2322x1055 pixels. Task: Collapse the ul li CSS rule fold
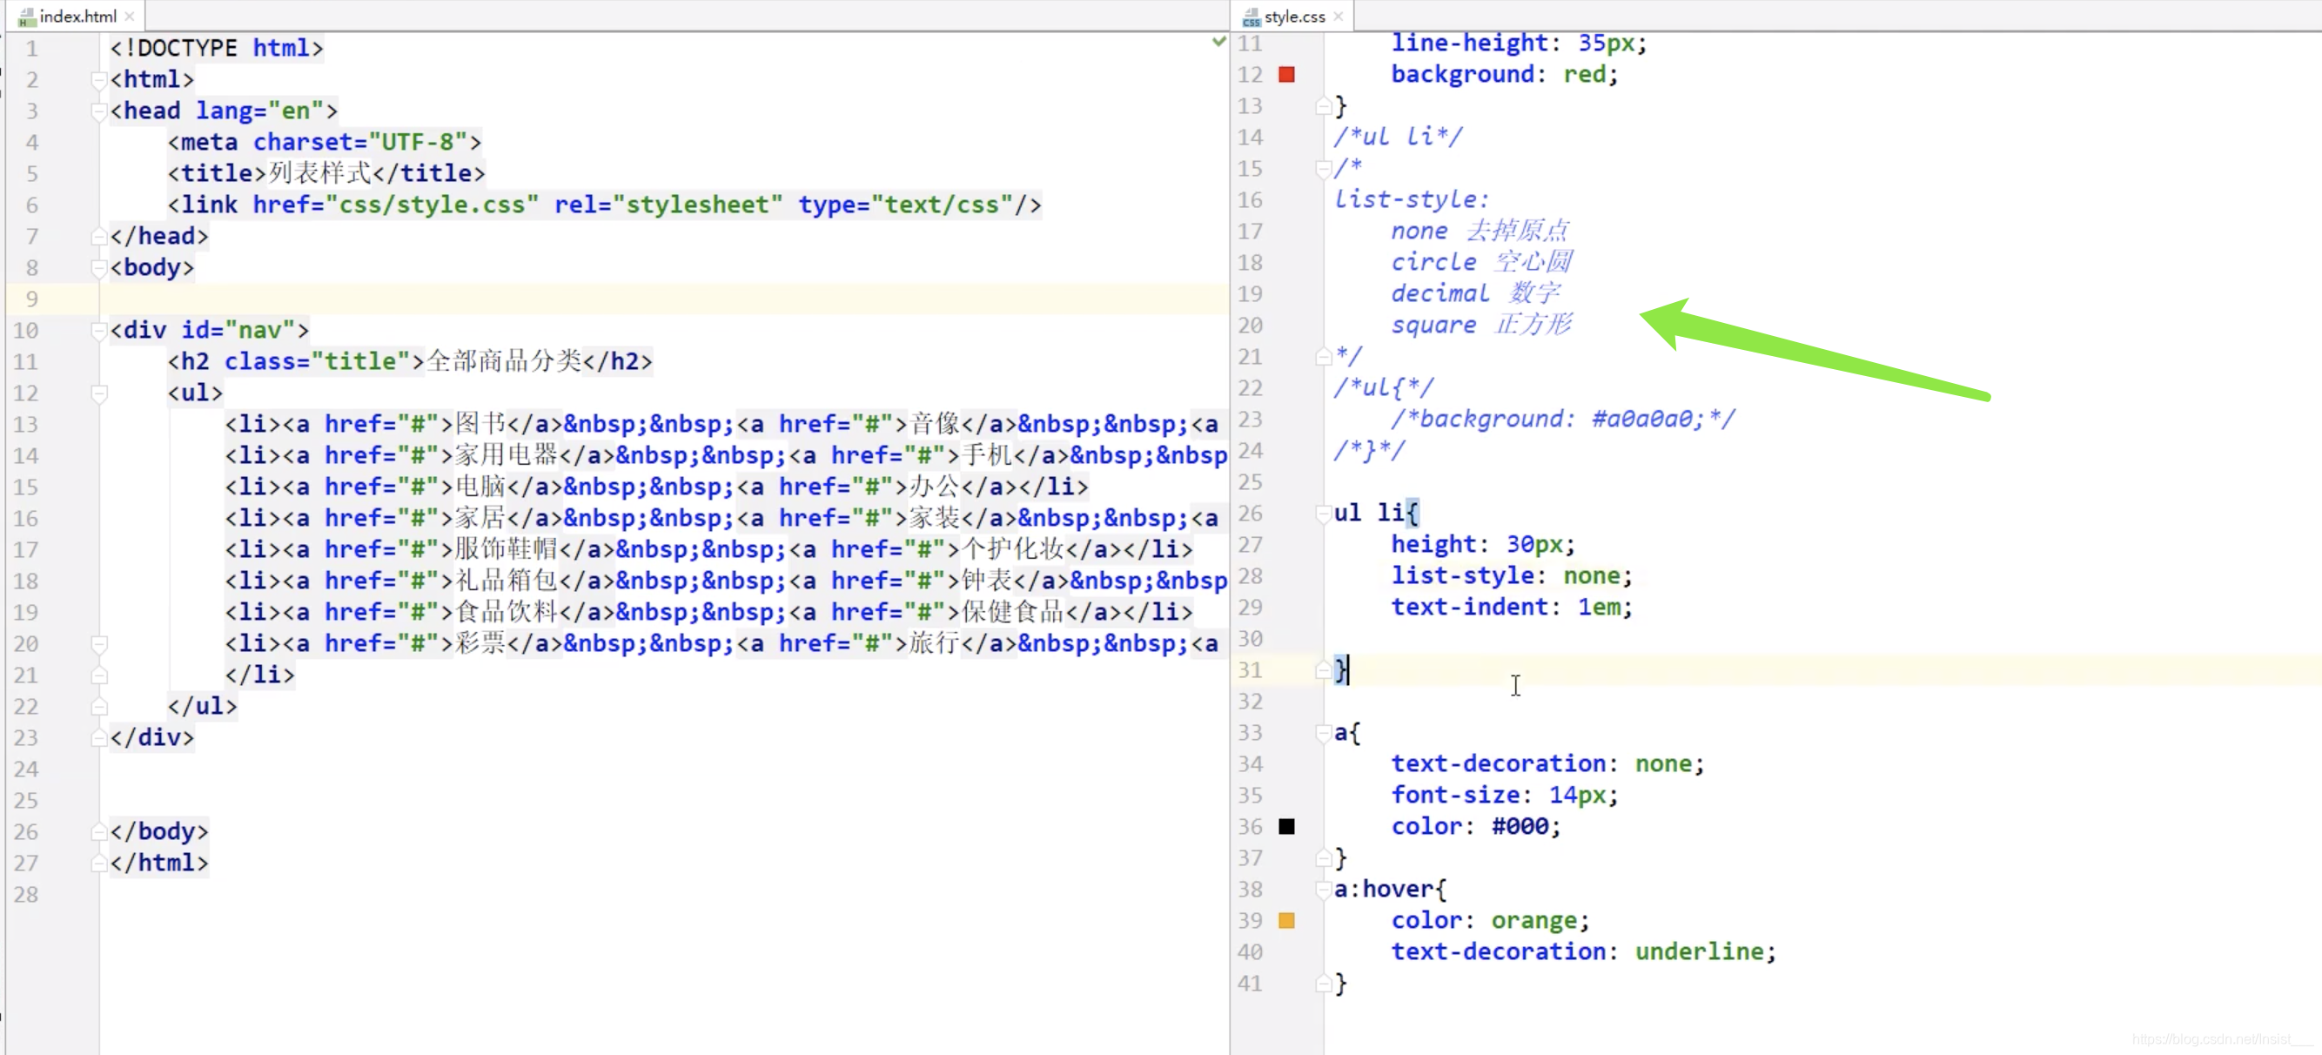tap(1323, 514)
